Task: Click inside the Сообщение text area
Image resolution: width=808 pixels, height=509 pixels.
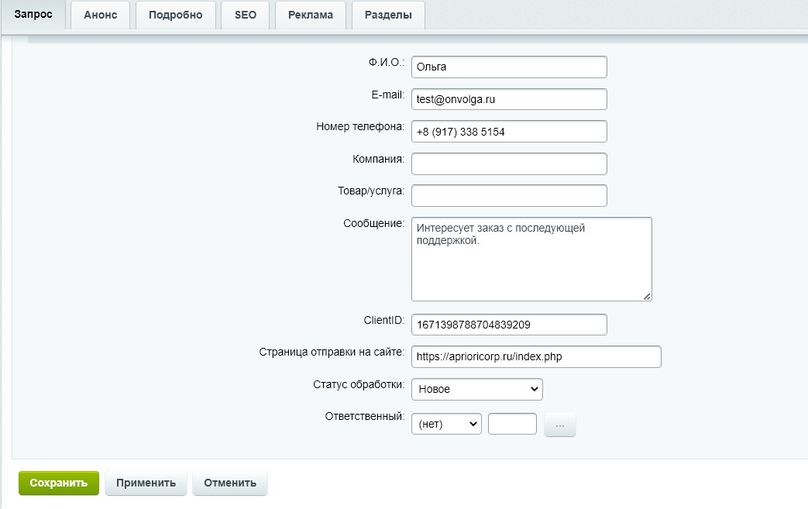Action: [x=531, y=259]
